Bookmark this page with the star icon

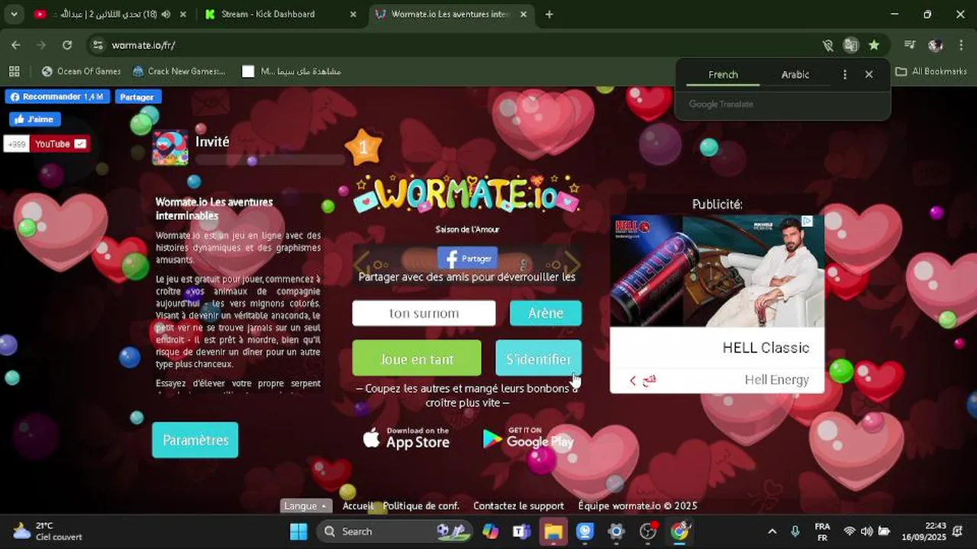coord(874,45)
